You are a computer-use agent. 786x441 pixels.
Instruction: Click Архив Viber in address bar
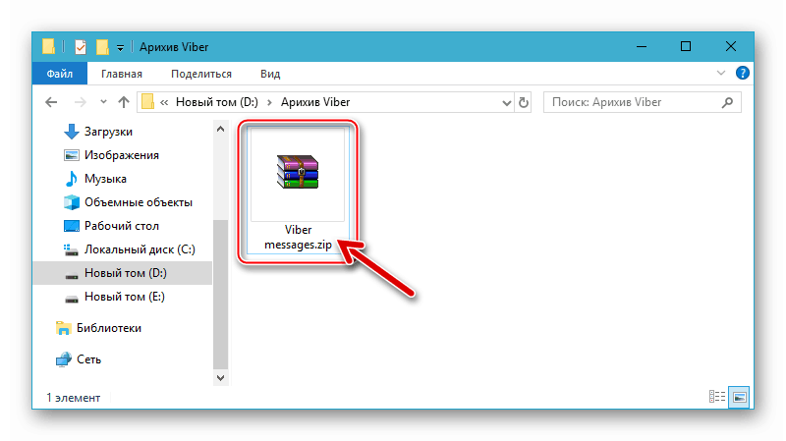pyautogui.click(x=315, y=102)
